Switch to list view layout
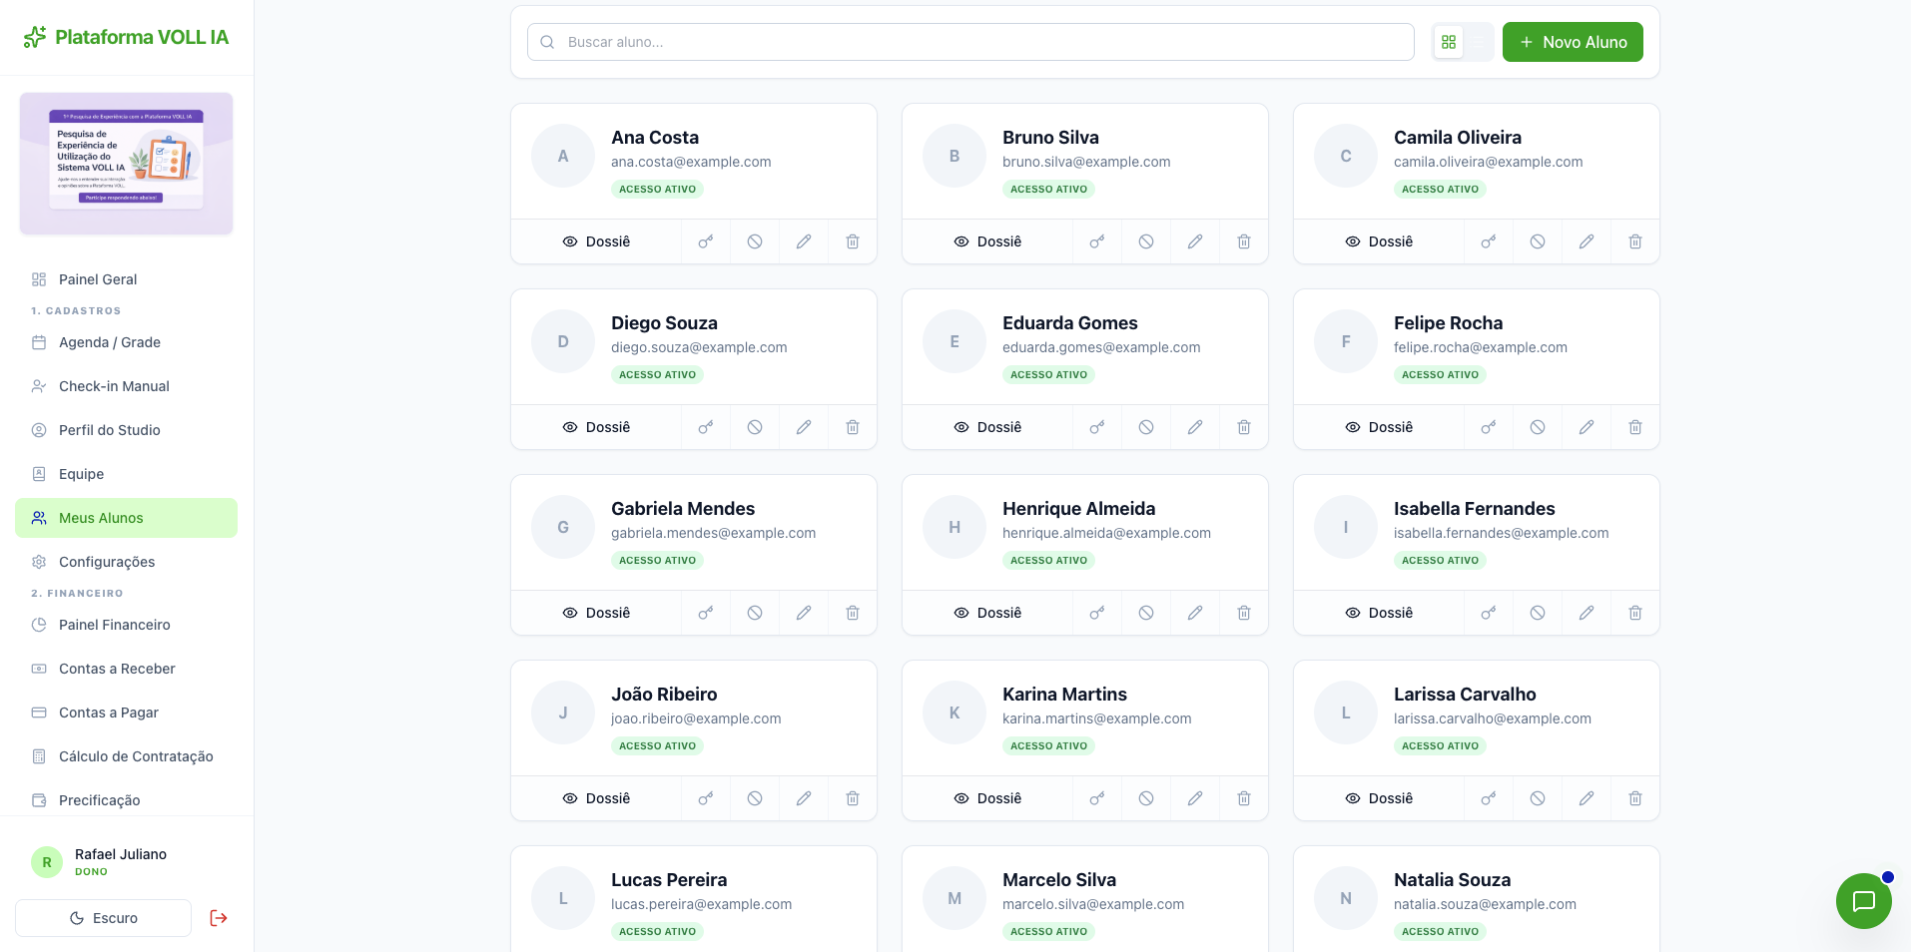This screenshot has height=952, width=1911. [x=1479, y=42]
